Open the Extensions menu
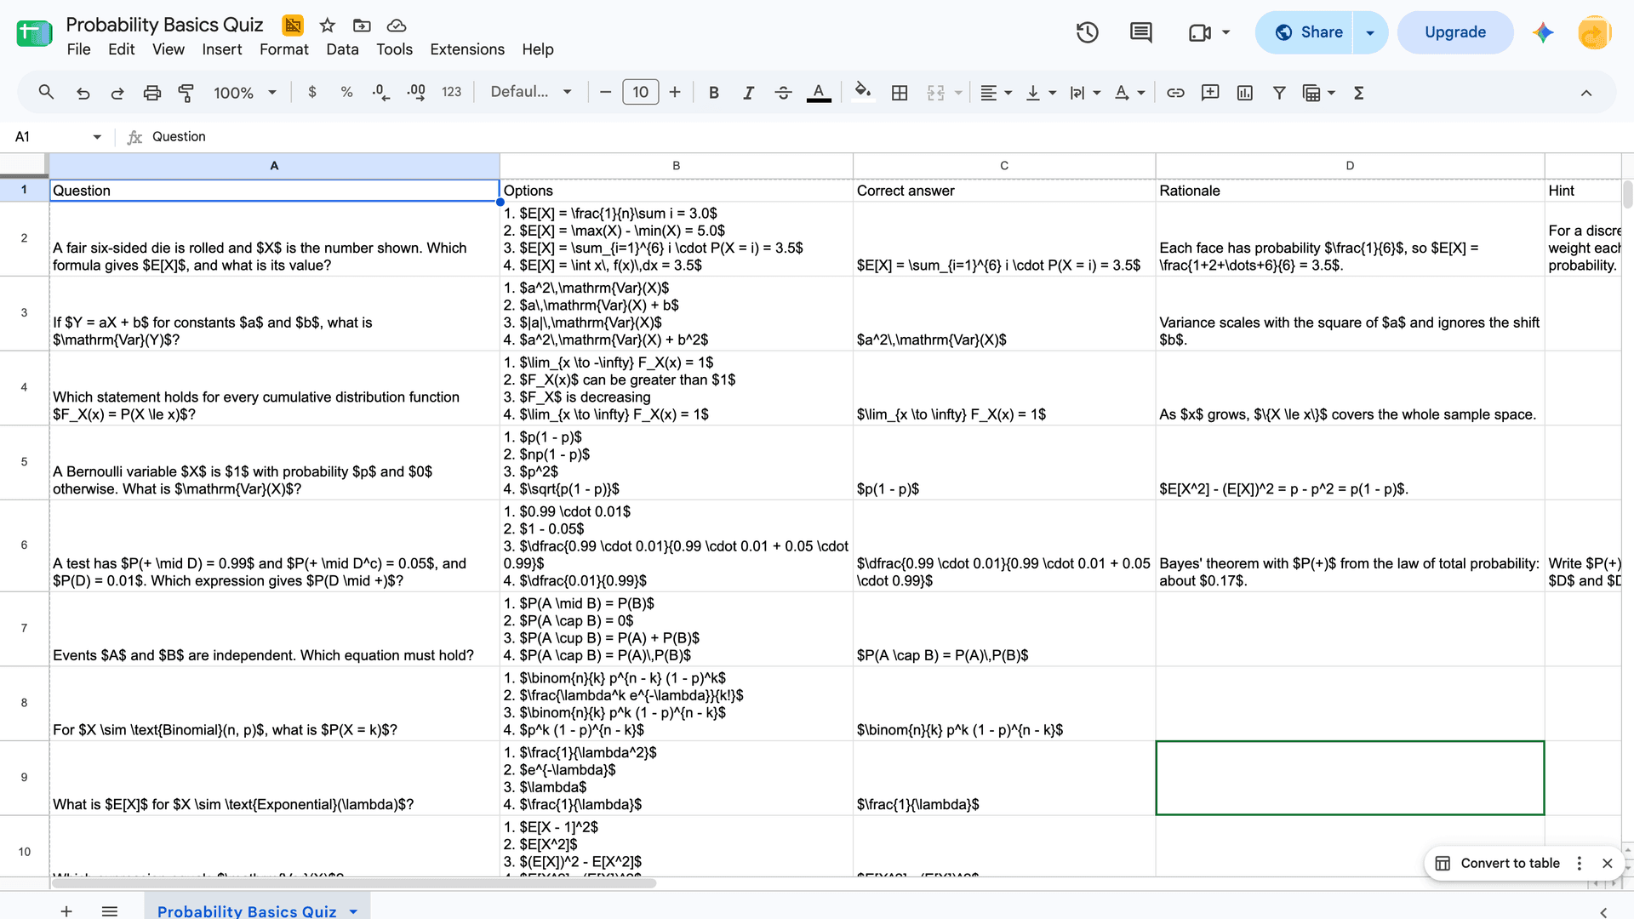 [x=467, y=49]
